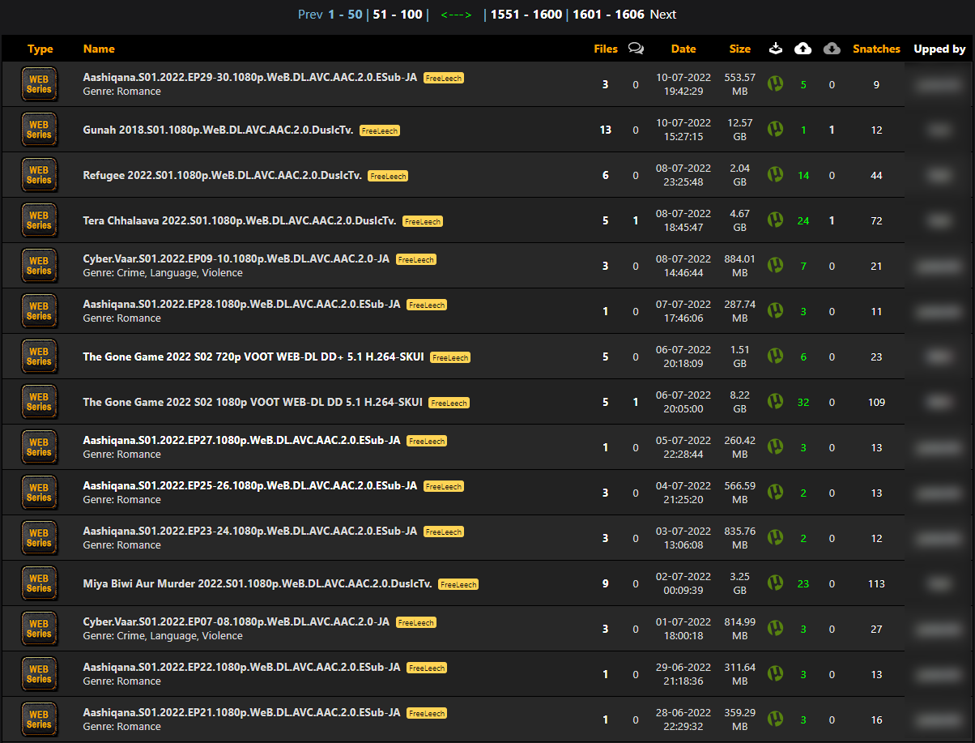The image size is (975, 743).
Task: Click FreeLeech badge on Refugee 2022 row
Action: point(388,176)
